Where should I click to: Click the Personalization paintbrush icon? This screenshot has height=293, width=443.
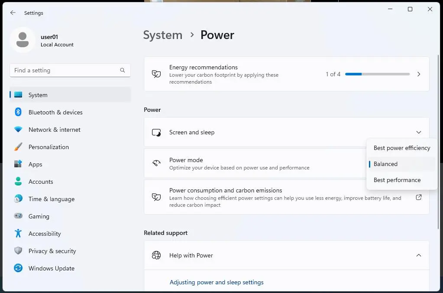[18, 147]
